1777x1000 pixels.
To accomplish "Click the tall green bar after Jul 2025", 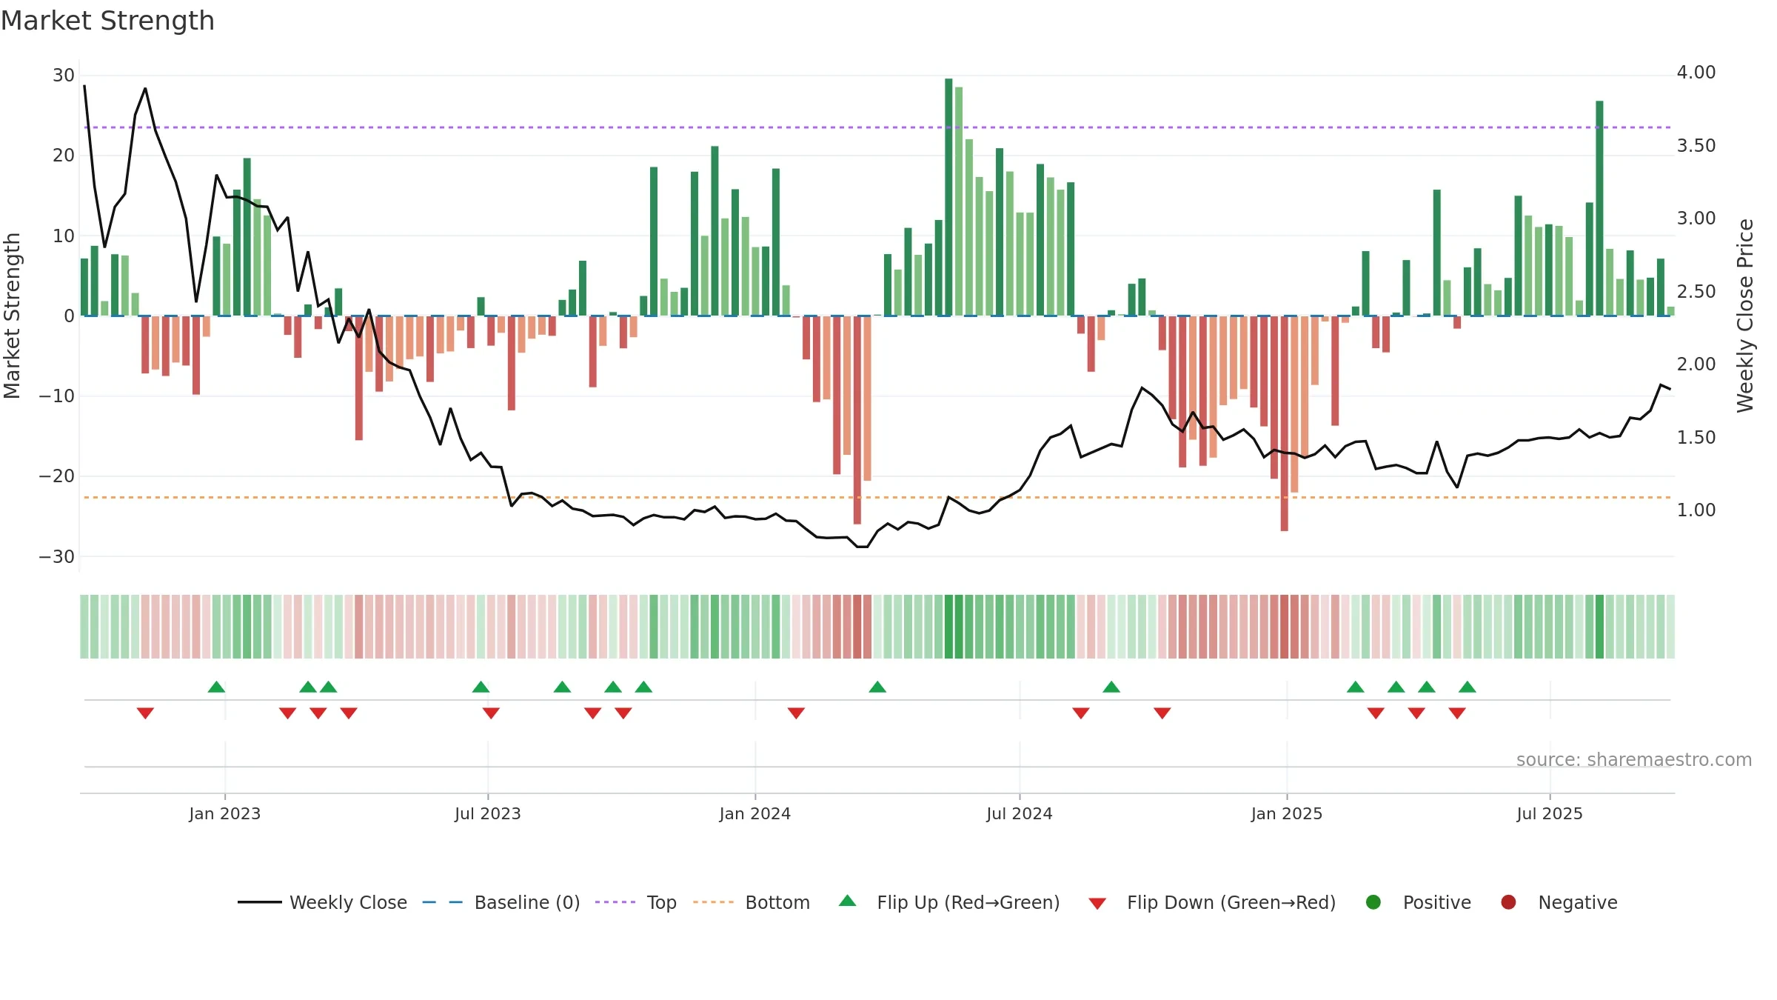I will pyautogui.click(x=1599, y=208).
